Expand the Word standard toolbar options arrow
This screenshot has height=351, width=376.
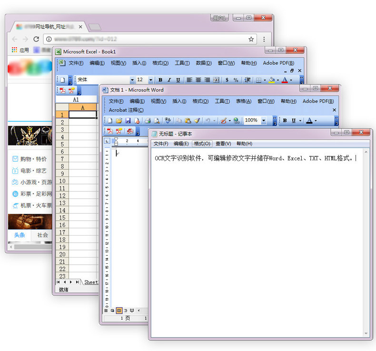pos(275,121)
